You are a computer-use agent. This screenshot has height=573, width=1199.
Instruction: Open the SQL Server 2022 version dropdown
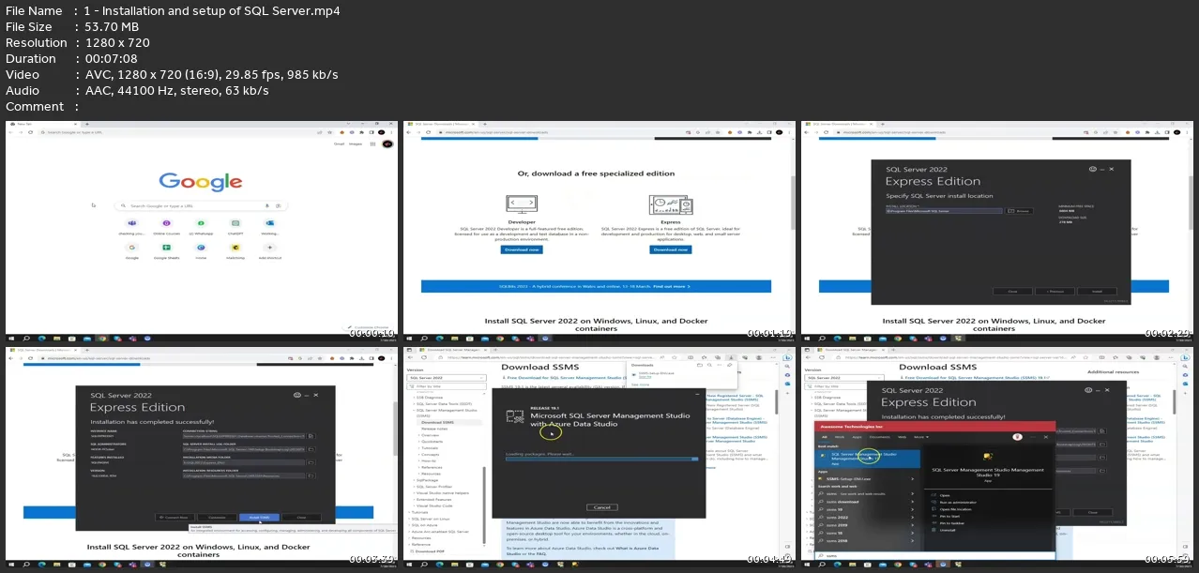coord(448,376)
